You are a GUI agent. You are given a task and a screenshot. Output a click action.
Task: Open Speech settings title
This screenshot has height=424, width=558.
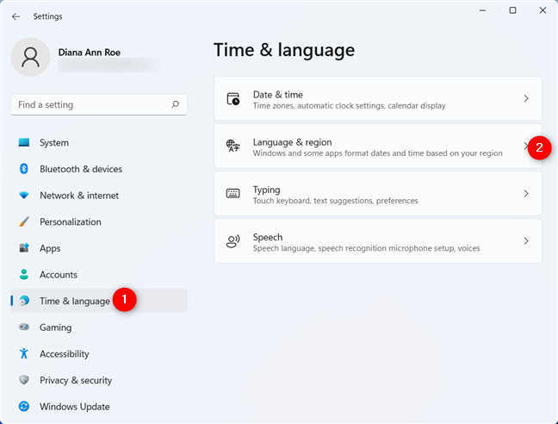coord(268,237)
